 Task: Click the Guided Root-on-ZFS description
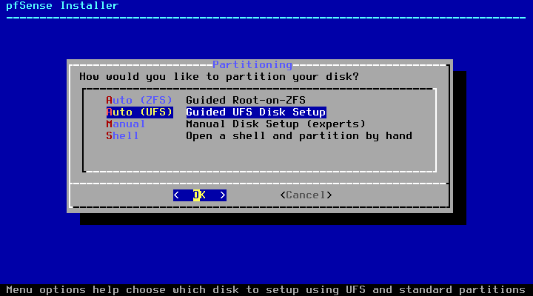click(245, 100)
